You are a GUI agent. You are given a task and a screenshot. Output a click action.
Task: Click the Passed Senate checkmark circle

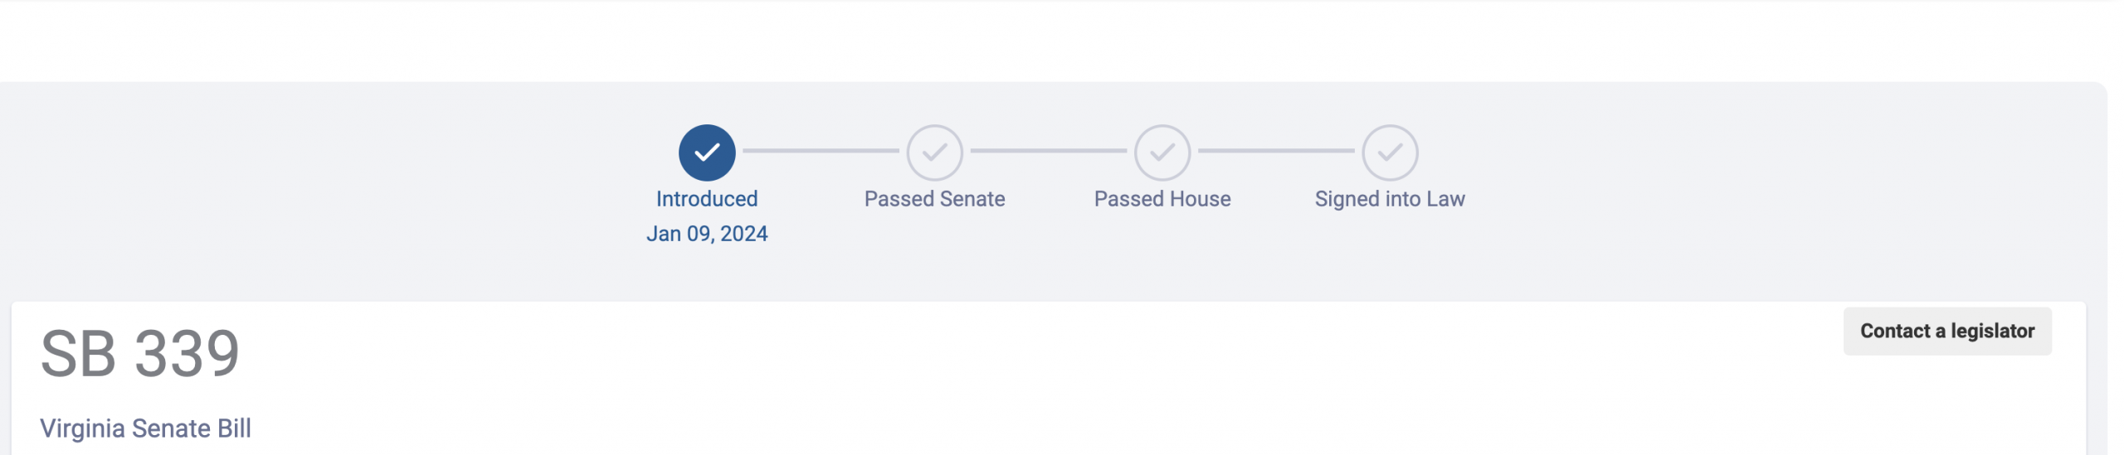[x=934, y=152]
